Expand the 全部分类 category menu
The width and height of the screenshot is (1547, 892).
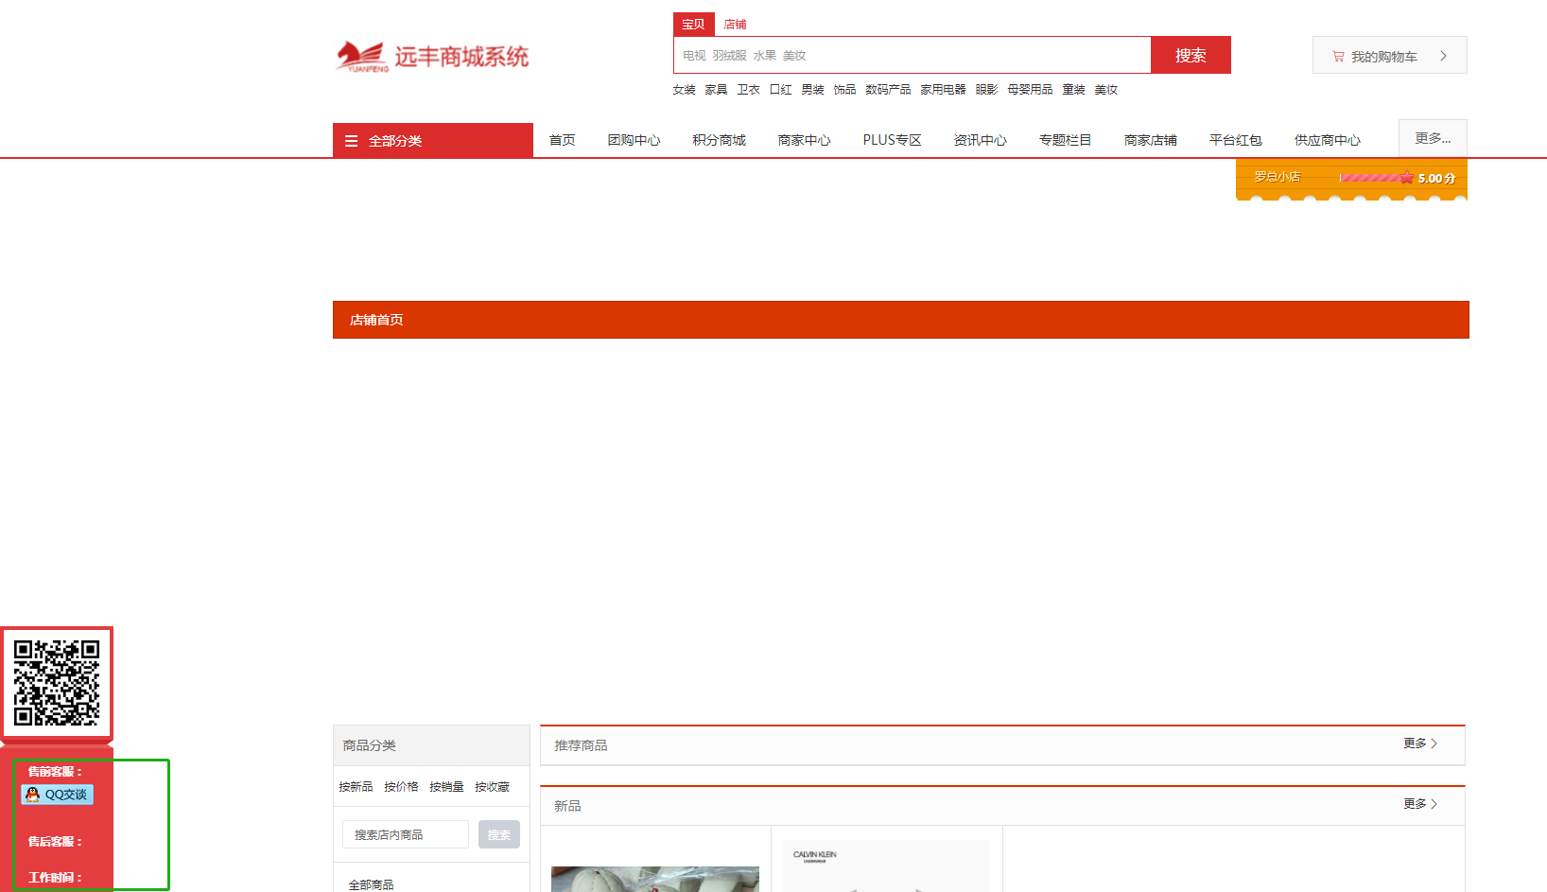pyautogui.click(x=433, y=140)
